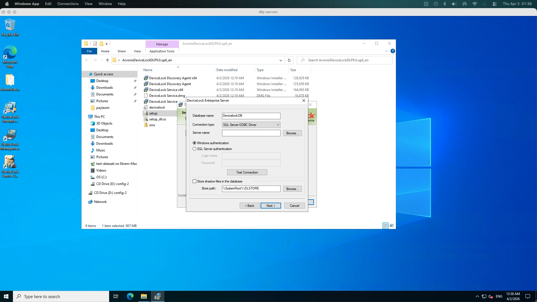Select This PC in the navigation pane

coord(99,117)
